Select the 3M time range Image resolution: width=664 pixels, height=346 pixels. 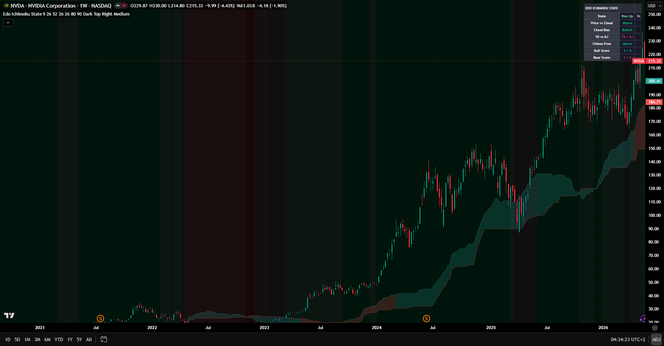tap(37, 339)
